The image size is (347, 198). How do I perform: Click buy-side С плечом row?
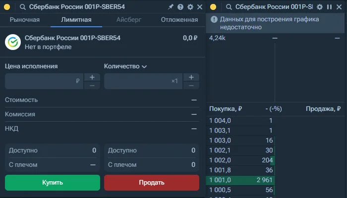pos(53,165)
